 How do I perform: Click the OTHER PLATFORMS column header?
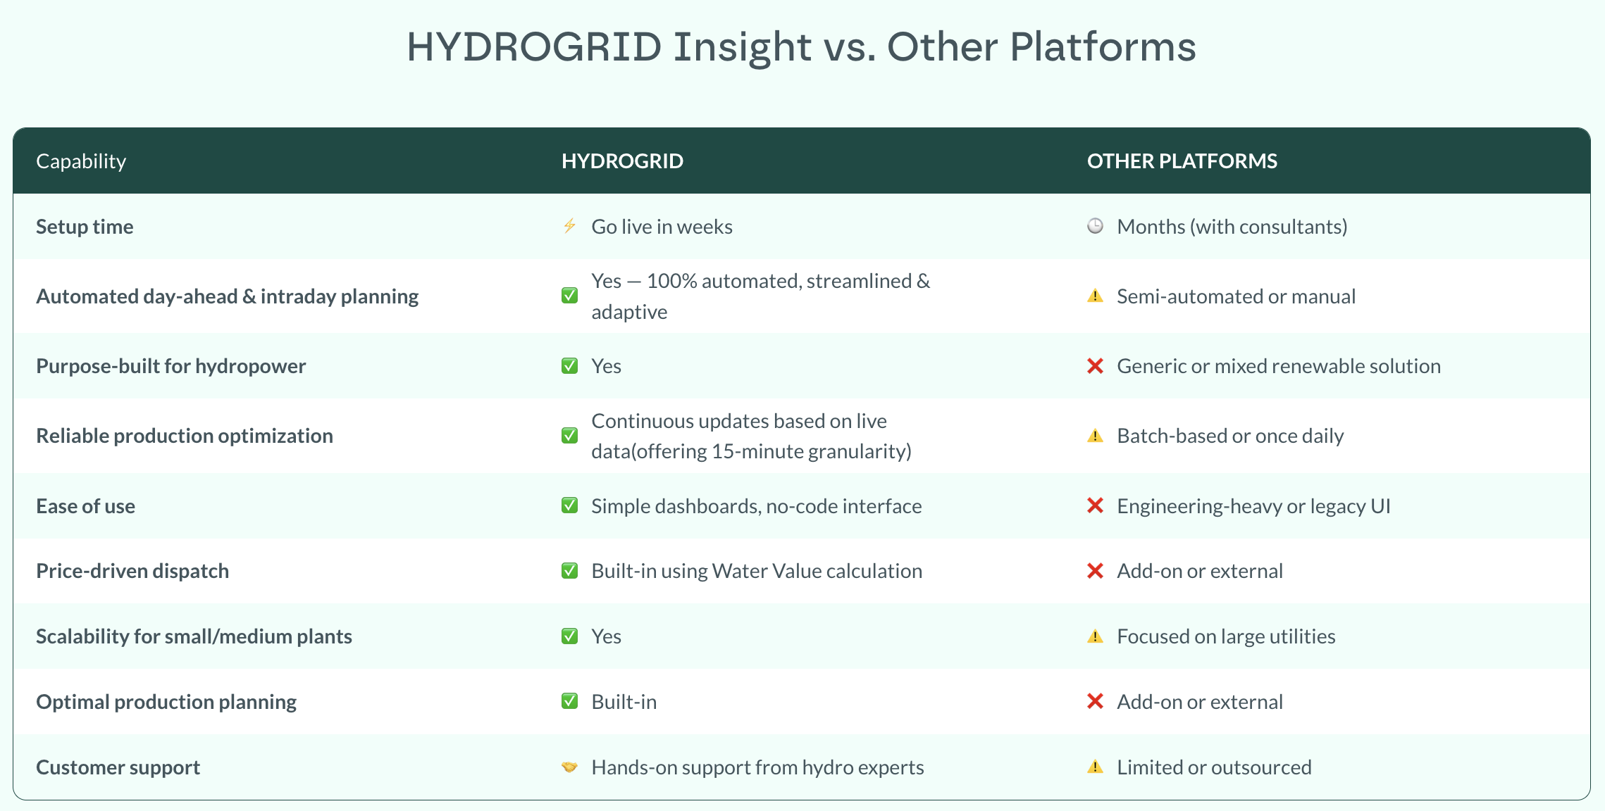[1182, 161]
